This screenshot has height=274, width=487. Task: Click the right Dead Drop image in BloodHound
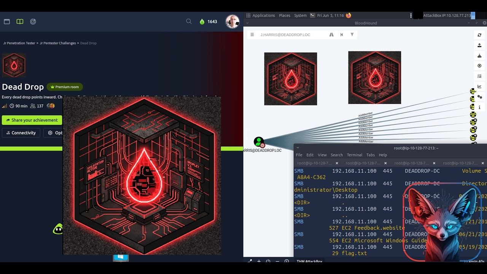(x=374, y=77)
